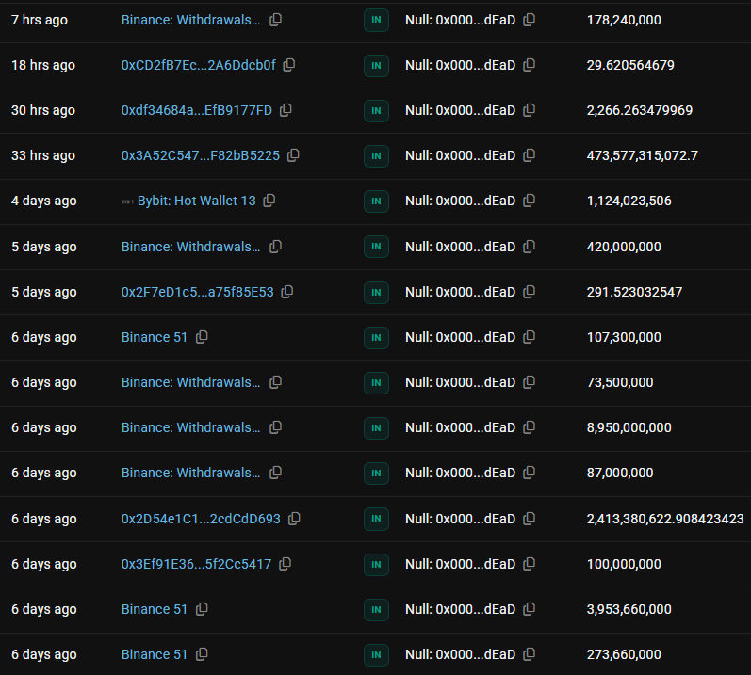
Task: Copy address 0xCD2fB7Ec...2A6Ddcb0f
Action: click(x=288, y=65)
